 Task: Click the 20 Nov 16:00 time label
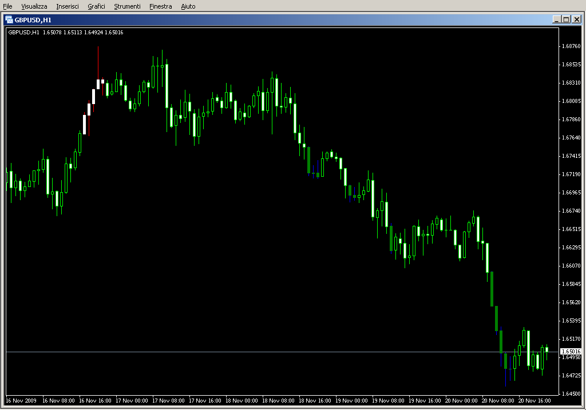(x=534, y=401)
